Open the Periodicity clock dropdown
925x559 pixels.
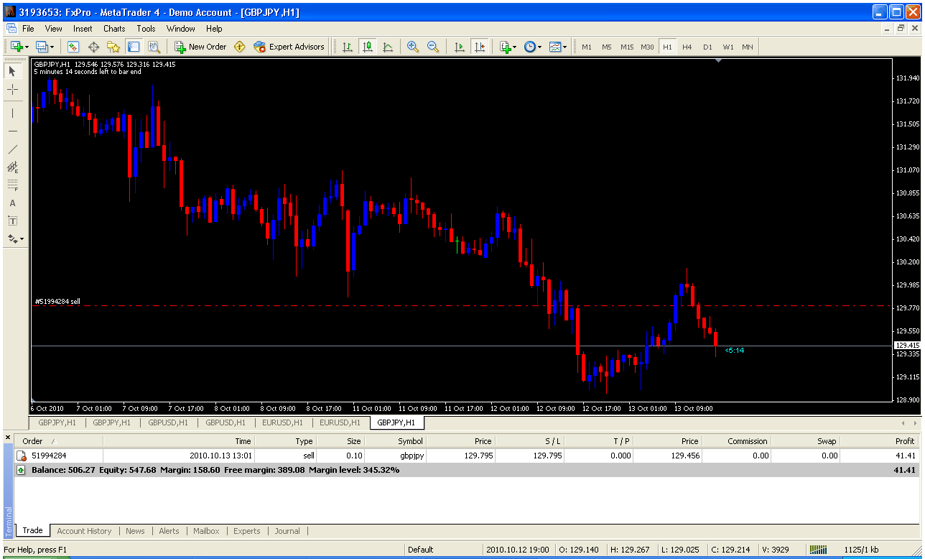(532, 47)
